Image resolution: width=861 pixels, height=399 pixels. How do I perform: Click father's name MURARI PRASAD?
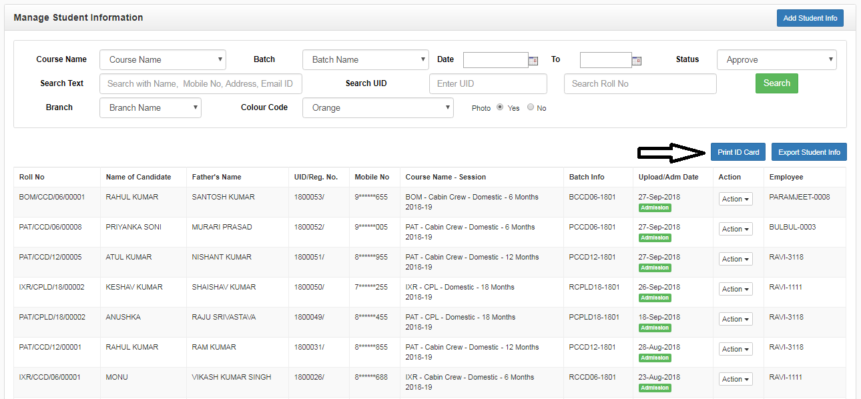click(x=222, y=227)
